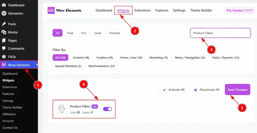Filter by Content (38) category

click(x=81, y=58)
